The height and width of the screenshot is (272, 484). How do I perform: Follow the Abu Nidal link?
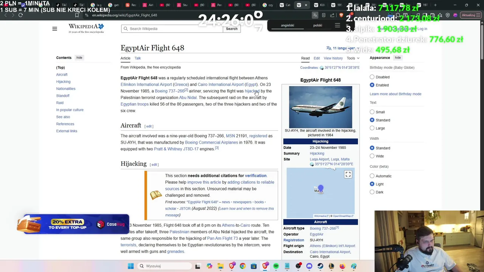pos(188,97)
